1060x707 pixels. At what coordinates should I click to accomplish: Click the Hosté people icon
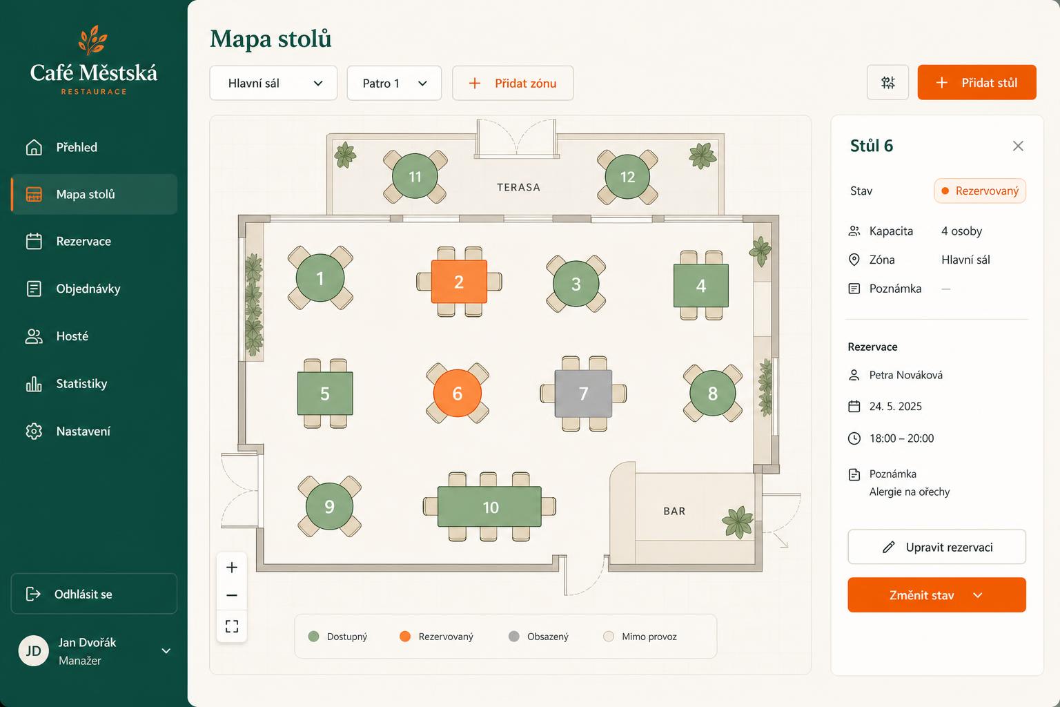coord(34,336)
